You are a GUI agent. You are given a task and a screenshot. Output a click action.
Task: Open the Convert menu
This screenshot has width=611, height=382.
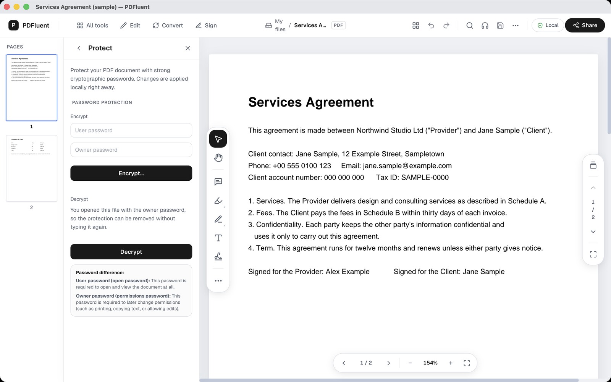[168, 25]
